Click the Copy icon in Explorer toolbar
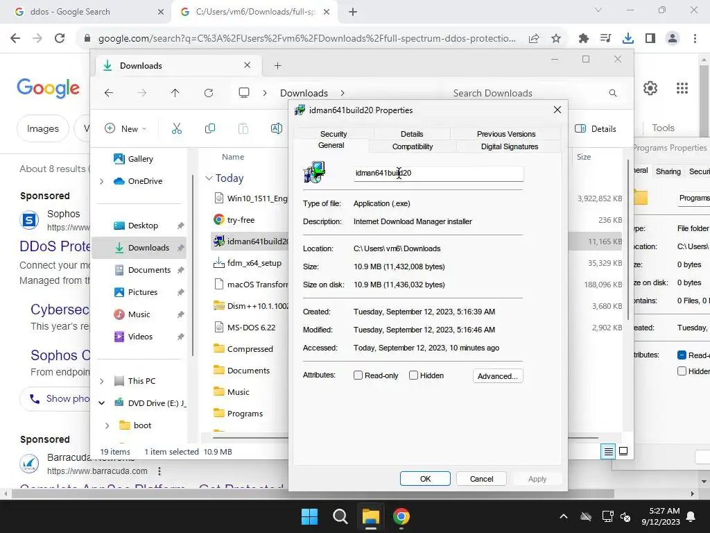710x533 pixels. click(209, 128)
